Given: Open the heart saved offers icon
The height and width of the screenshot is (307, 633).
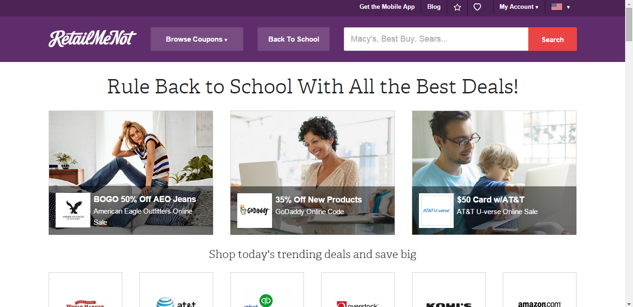Looking at the screenshot, I should point(477,7).
